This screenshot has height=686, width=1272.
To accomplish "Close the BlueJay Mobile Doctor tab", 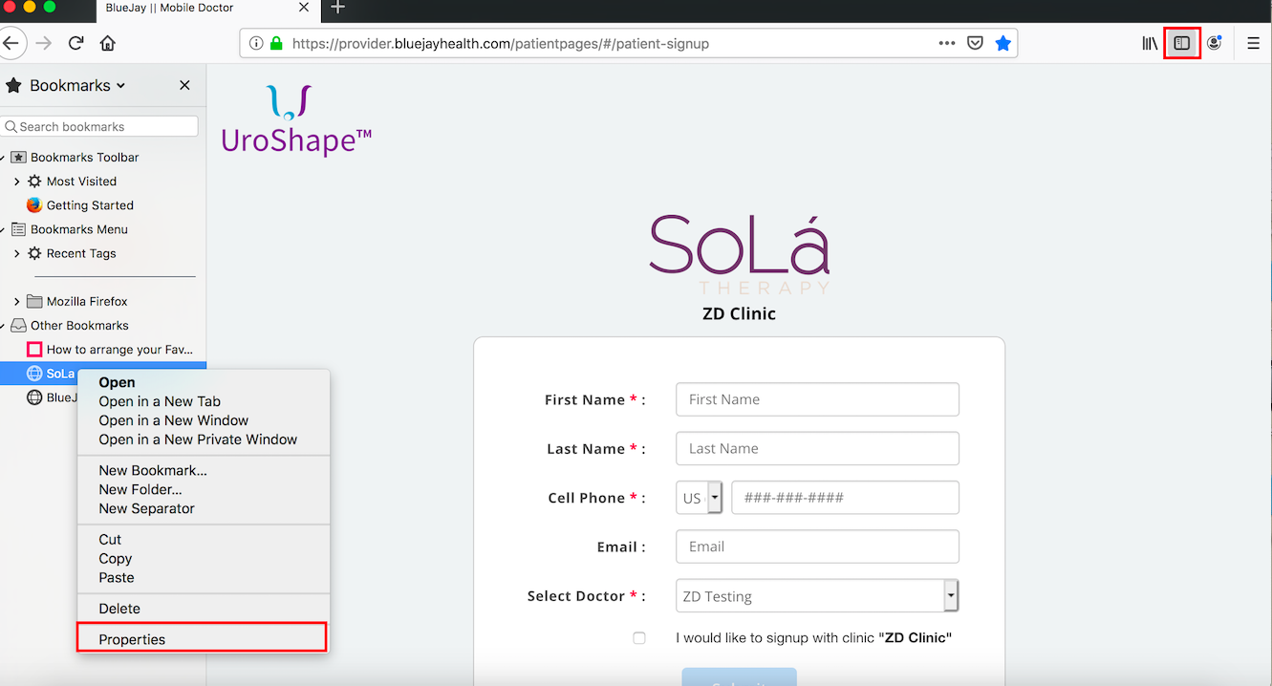I will 304,8.
